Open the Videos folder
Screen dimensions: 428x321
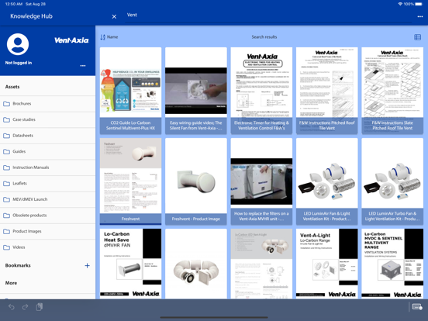click(48, 247)
